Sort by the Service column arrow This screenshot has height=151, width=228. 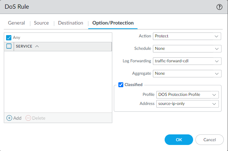pyautogui.click(x=37, y=46)
